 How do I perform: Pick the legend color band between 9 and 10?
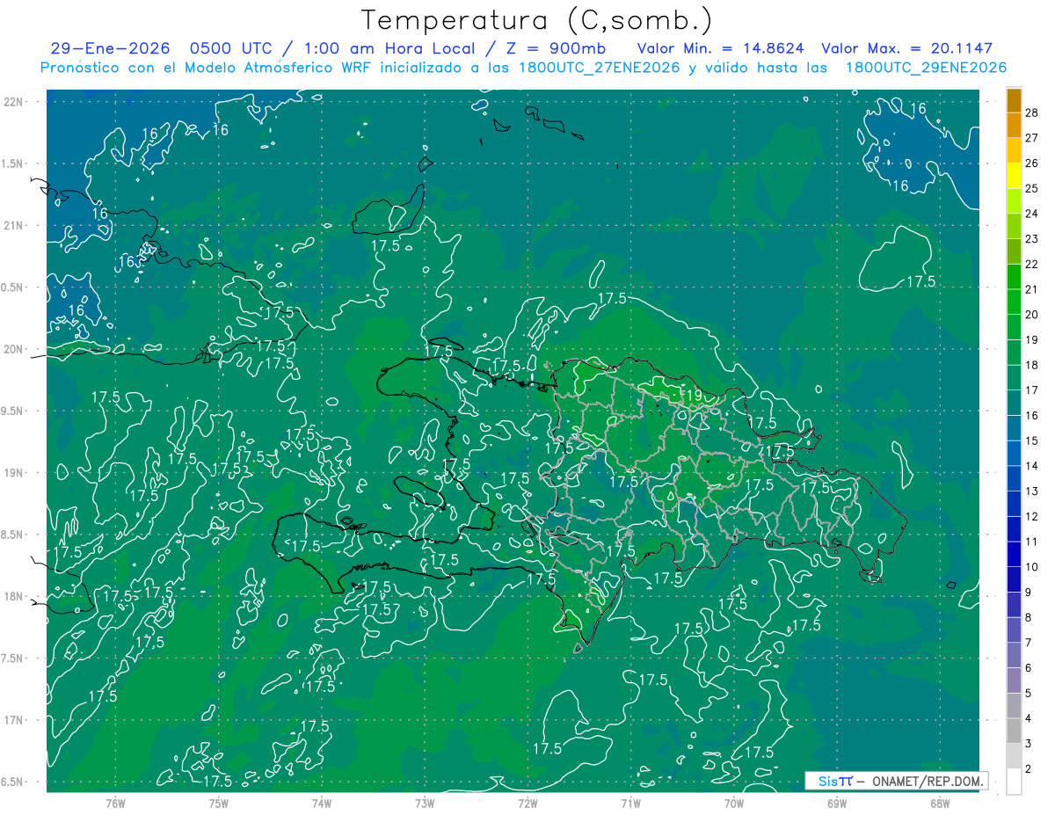pos(1014,579)
